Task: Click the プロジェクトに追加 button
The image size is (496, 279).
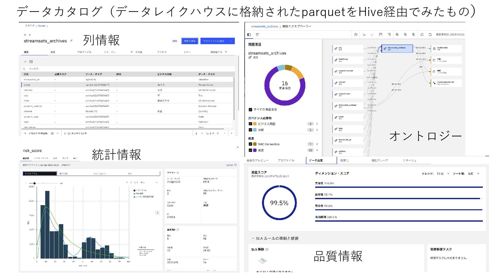Action: pos(217,41)
